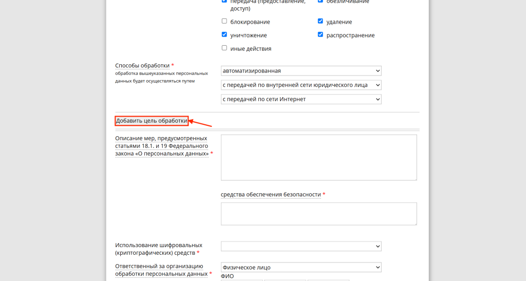Click the Ответственный за организацию обработки label

[x=160, y=270]
